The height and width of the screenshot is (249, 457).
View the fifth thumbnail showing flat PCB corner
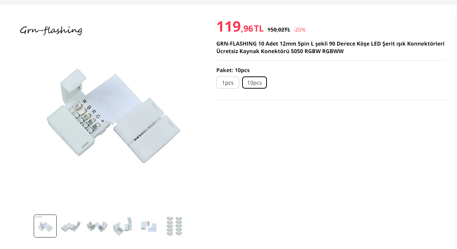click(149, 226)
